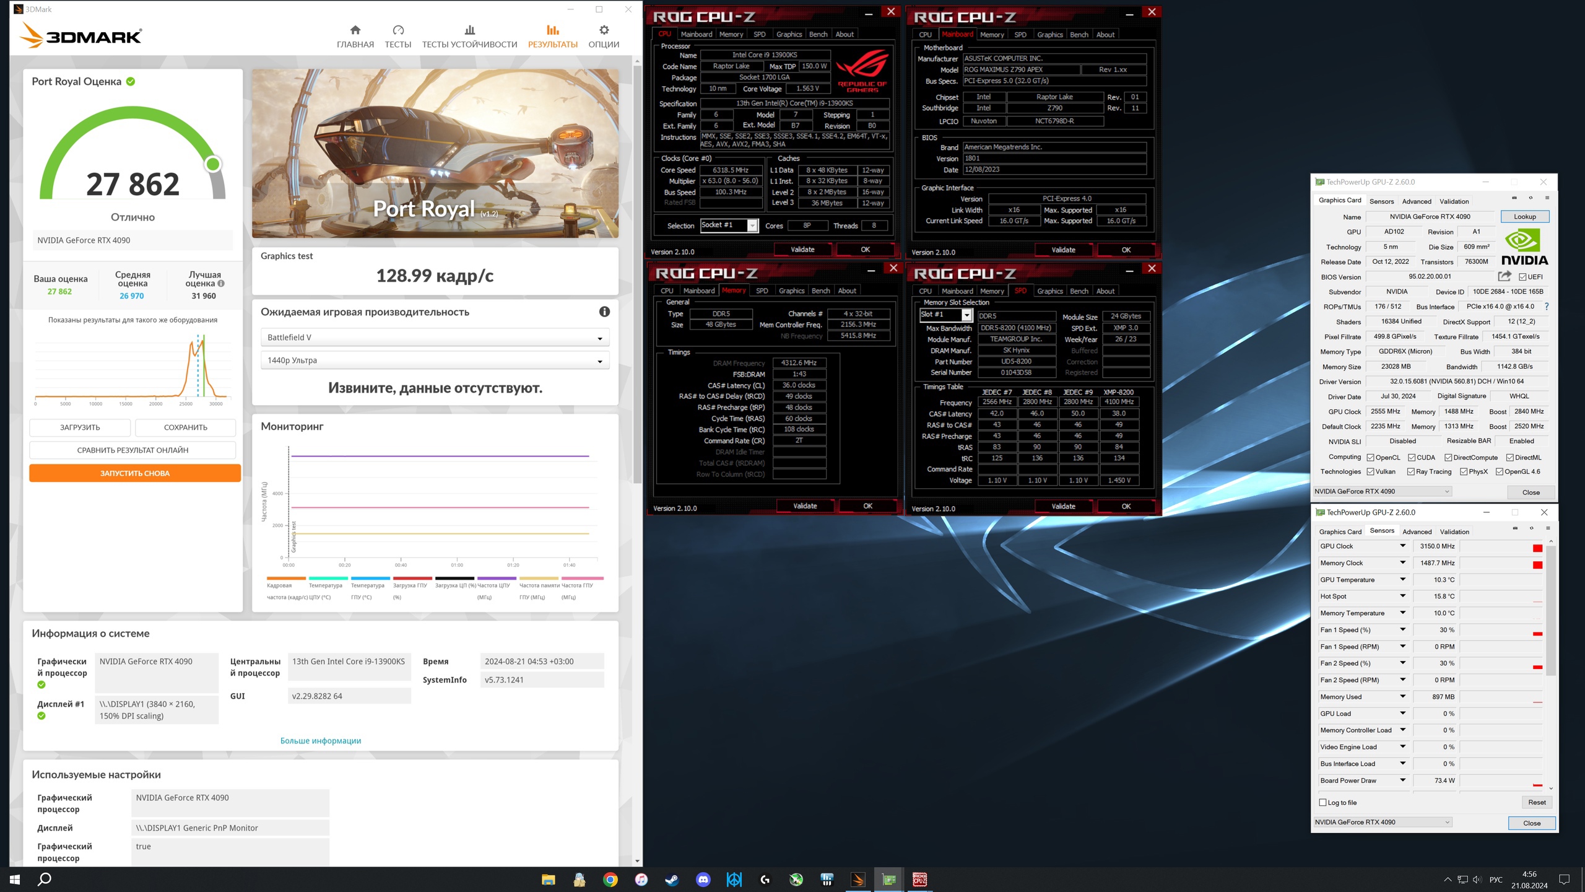Toggle UEFI checkbox in GPU-Z
The height and width of the screenshot is (892, 1585).
1522,277
